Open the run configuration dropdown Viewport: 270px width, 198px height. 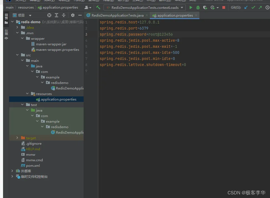point(145,7)
